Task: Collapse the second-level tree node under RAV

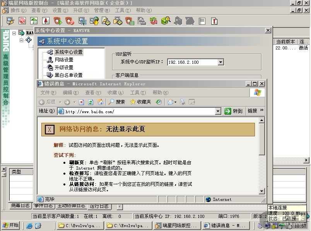Action: [21, 40]
